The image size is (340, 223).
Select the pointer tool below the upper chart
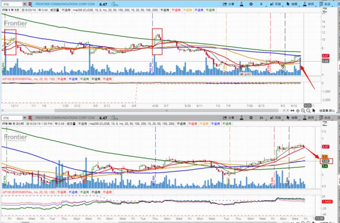314,111
